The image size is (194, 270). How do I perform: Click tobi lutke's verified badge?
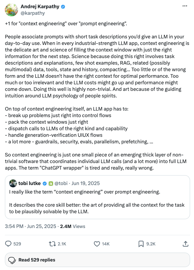click(44, 184)
